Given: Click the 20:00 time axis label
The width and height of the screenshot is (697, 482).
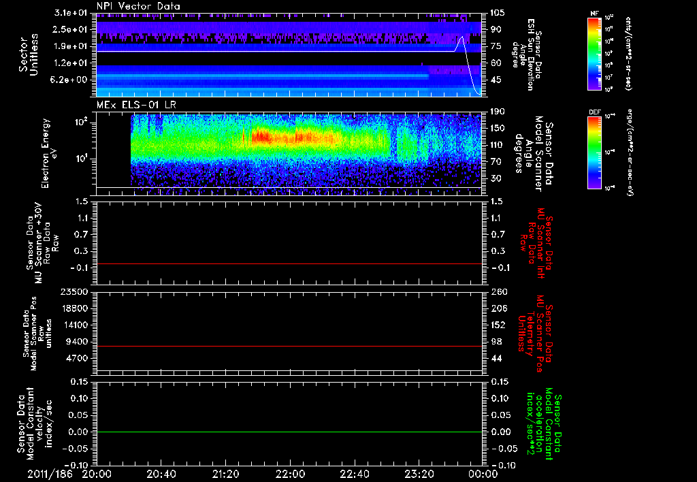Looking at the screenshot, I should (x=97, y=474).
